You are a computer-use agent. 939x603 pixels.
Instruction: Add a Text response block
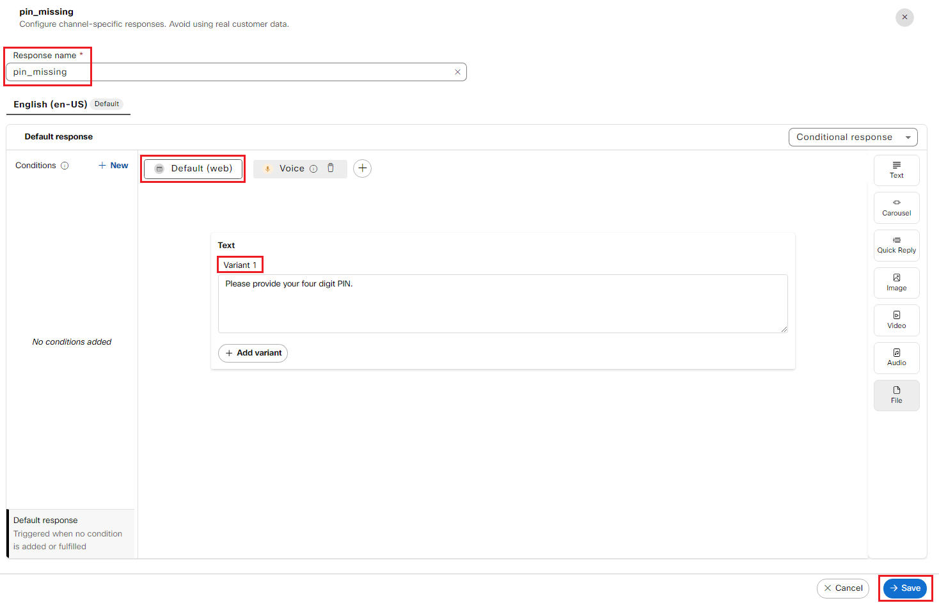tap(896, 170)
